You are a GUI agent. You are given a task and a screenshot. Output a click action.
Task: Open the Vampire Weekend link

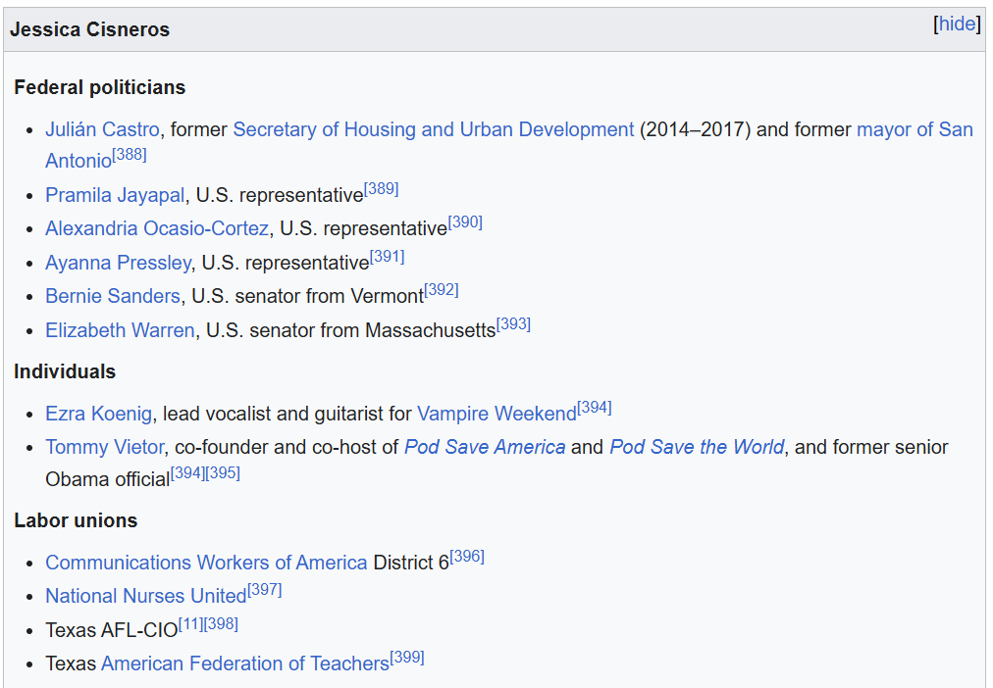coord(496,415)
